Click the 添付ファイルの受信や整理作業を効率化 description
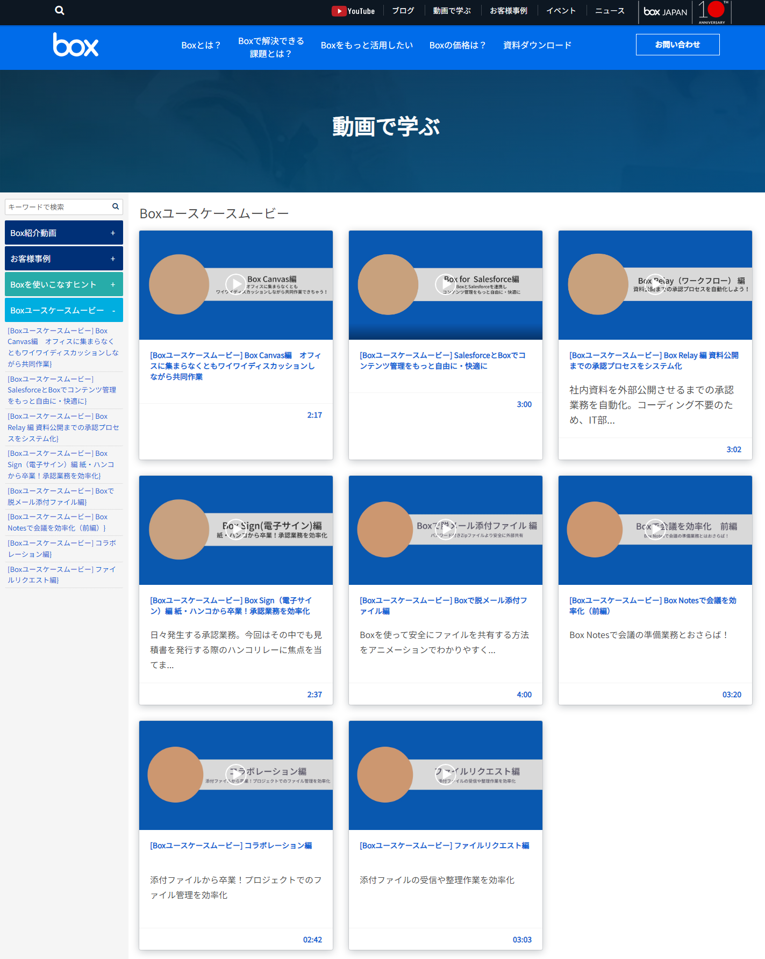The image size is (765, 959). pyautogui.click(x=437, y=880)
